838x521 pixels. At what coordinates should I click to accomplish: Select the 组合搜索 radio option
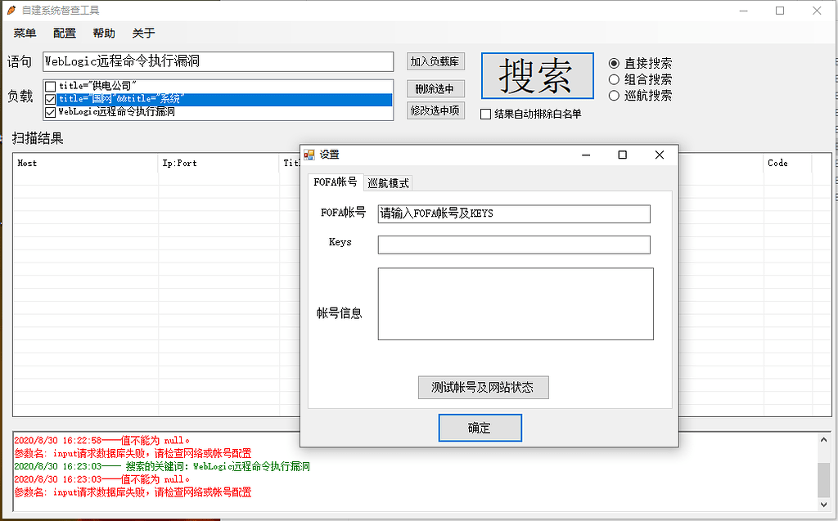pos(615,79)
